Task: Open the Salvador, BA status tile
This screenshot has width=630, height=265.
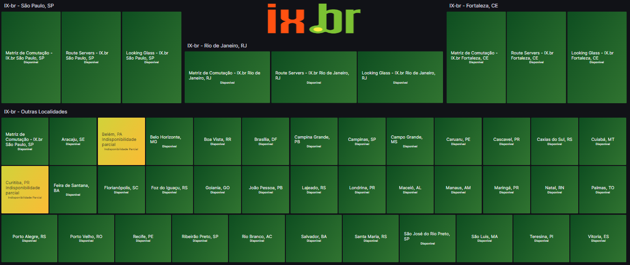Action: point(314,238)
